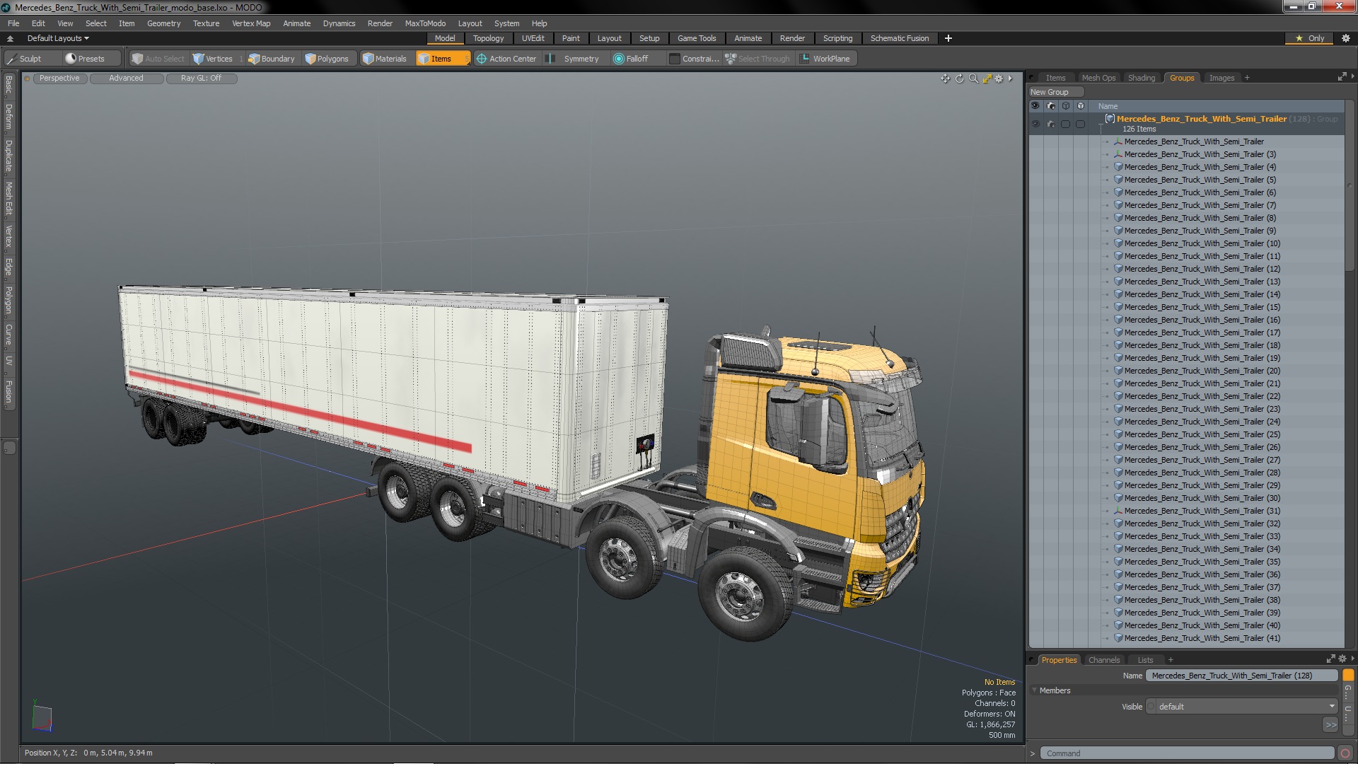Collapse the Members section
Image resolution: width=1358 pixels, height=764 pixels.
click(1035, 690)
